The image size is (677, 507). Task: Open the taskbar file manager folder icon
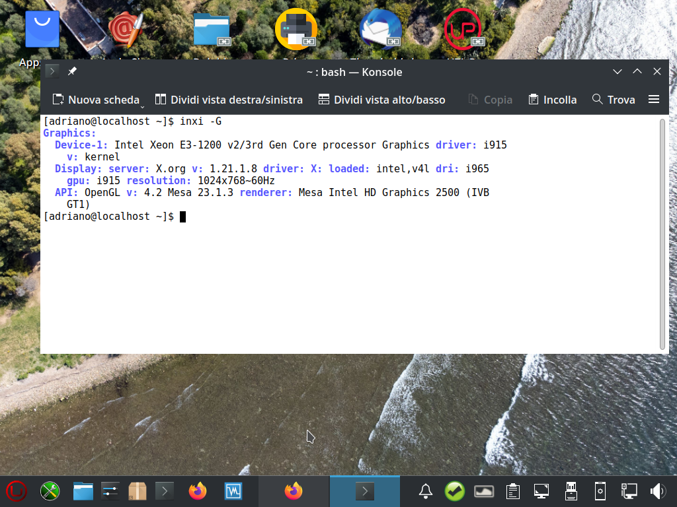pos(83,491)
